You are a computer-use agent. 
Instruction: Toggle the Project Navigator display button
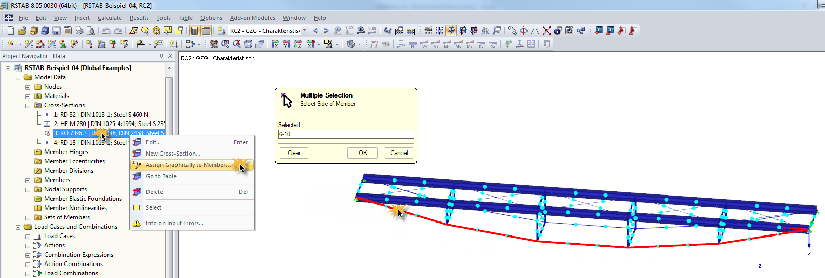click(195, 31)
